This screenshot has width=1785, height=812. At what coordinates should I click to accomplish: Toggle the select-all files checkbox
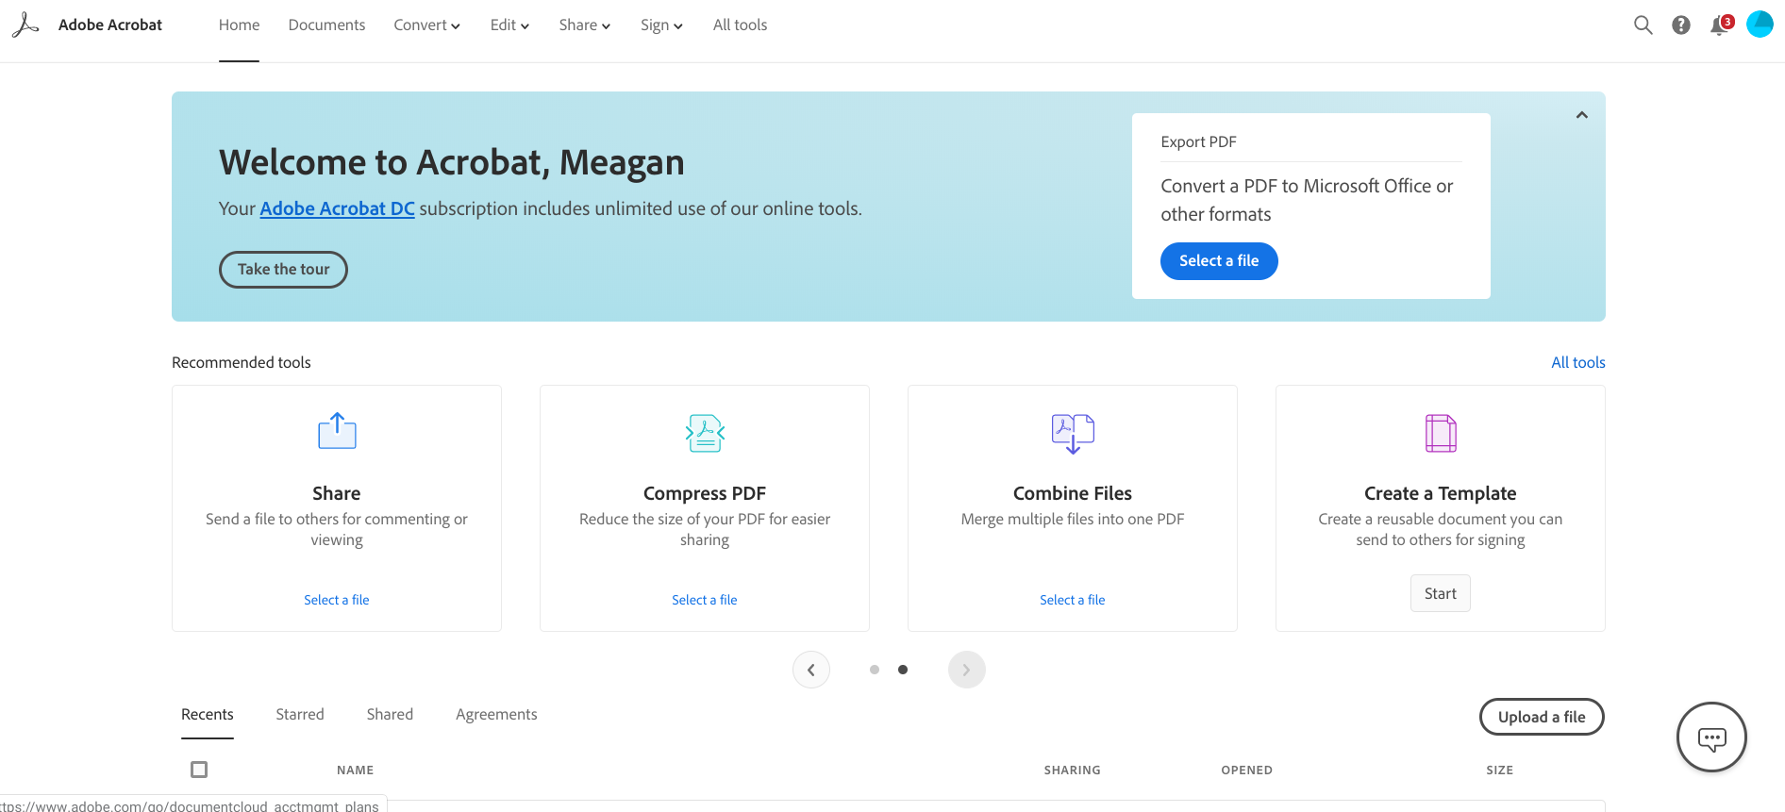(x=199, y=770)
